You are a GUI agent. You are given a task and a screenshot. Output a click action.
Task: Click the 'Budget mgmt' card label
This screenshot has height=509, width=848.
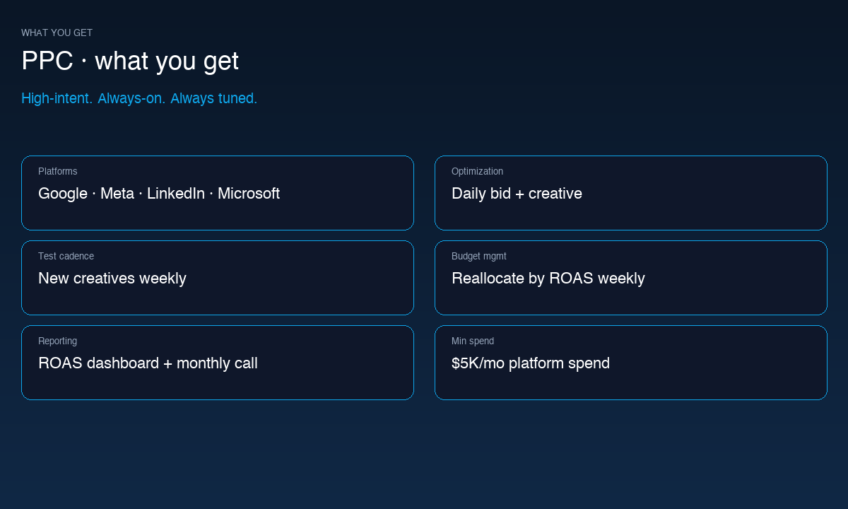[x=479, y=257]
